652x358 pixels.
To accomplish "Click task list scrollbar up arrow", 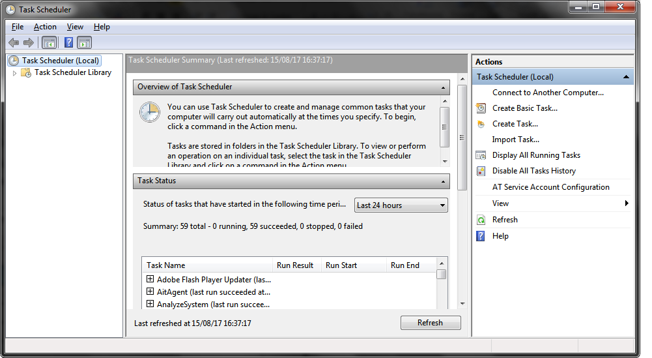I will (442, 263).
